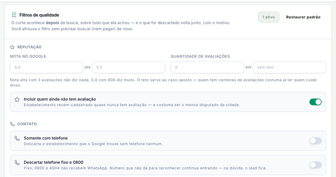Disable Incluir quem ainda não tem avaliação toggle

coord(315,102)
